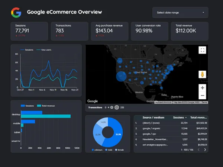The width and height of the screenshot is (223, 167).
Task: Zoom in on the map
Action: pyautogui.click(x=202, y=88)
